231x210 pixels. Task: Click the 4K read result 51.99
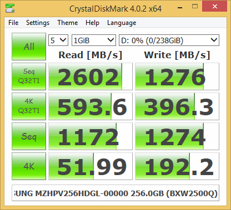click(91, 166)
